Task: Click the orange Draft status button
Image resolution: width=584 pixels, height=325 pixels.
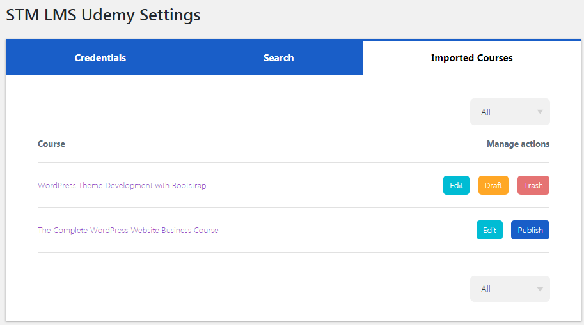Action: coord(493,185)
